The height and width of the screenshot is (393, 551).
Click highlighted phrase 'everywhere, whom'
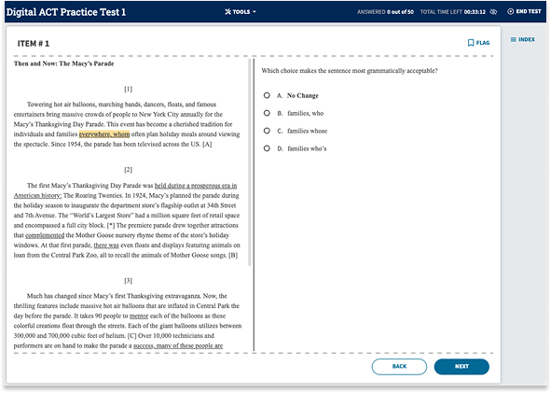(104, 134)
